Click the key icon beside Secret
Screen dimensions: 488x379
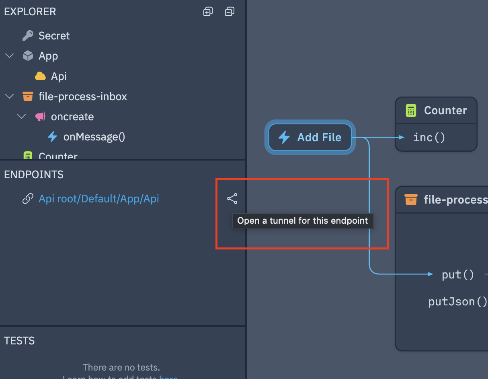[28, 36]
